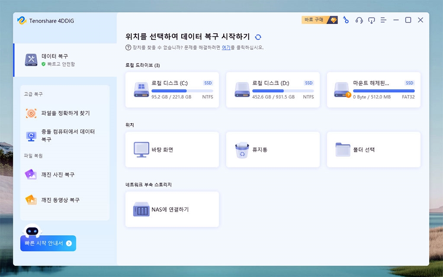Click the NAS storage device icon
443x277 pixels.
coord(141,209)
